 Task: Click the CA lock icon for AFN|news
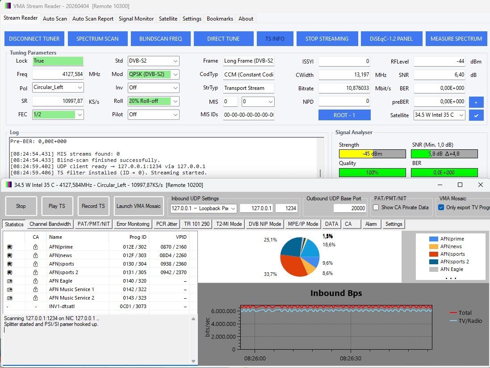pos(36,255)
